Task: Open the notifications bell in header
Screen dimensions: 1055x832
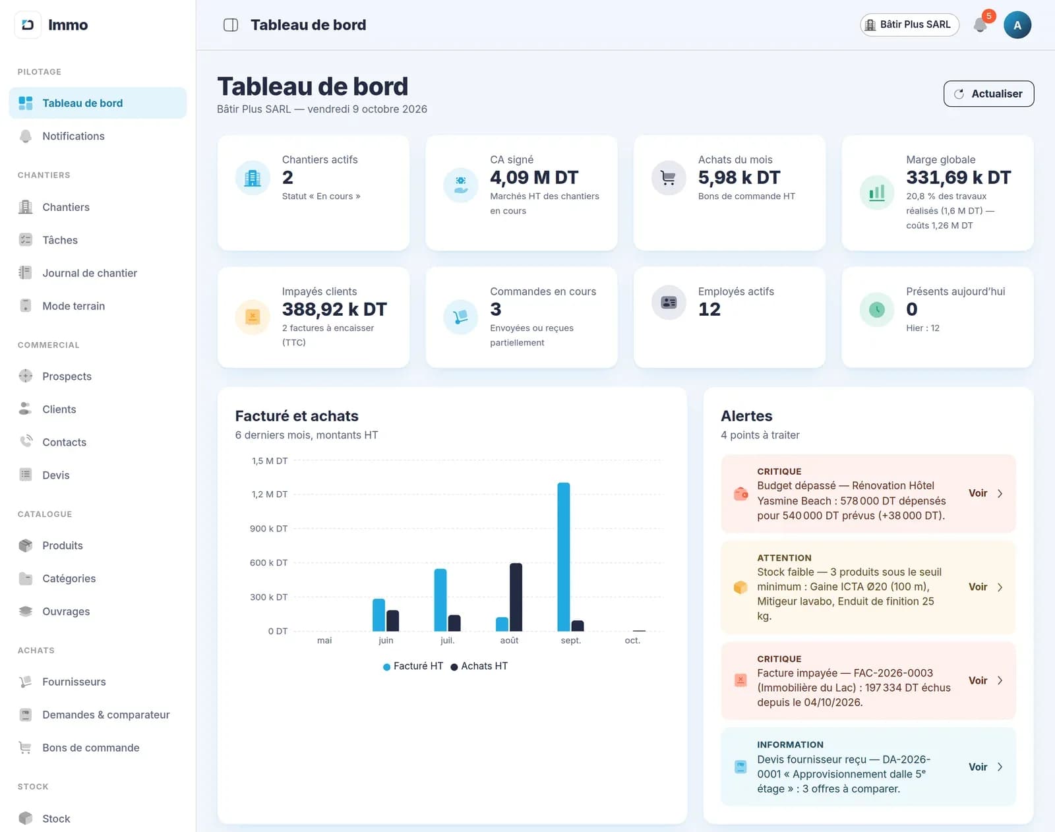Action: (980, 25)
